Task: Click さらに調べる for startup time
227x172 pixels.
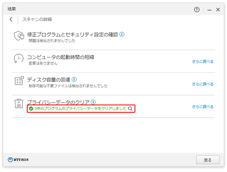Action: coord(203,62)
